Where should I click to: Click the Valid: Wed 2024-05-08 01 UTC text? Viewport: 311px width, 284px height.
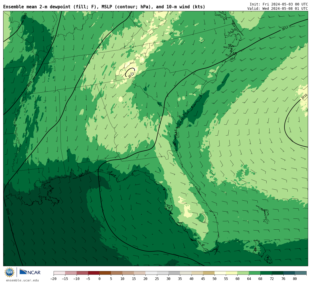[x=278, y=9]
